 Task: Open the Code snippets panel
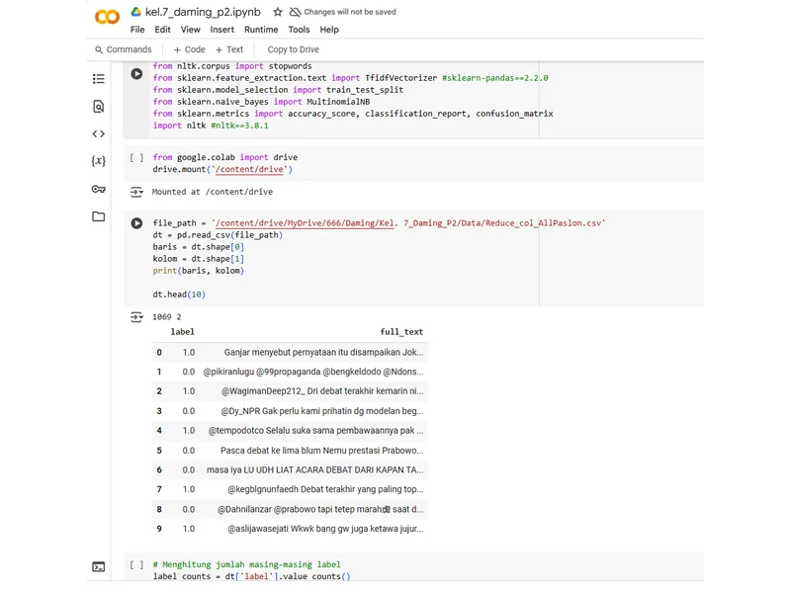(97, 132)
